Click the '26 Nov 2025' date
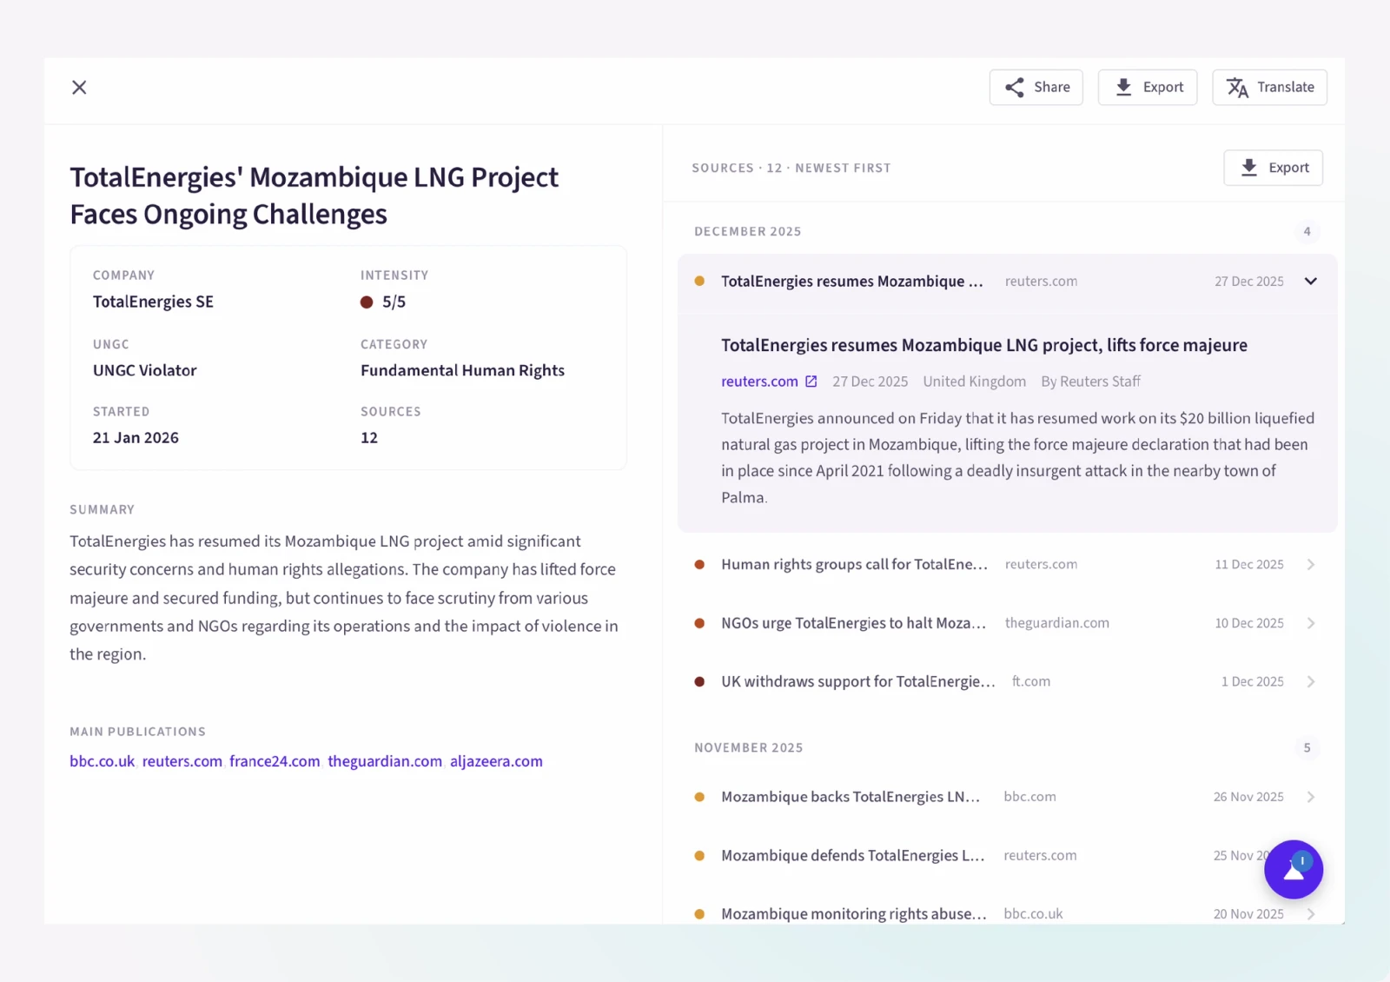Viewport: 1390px width, 982px height. pos(1248,797)
